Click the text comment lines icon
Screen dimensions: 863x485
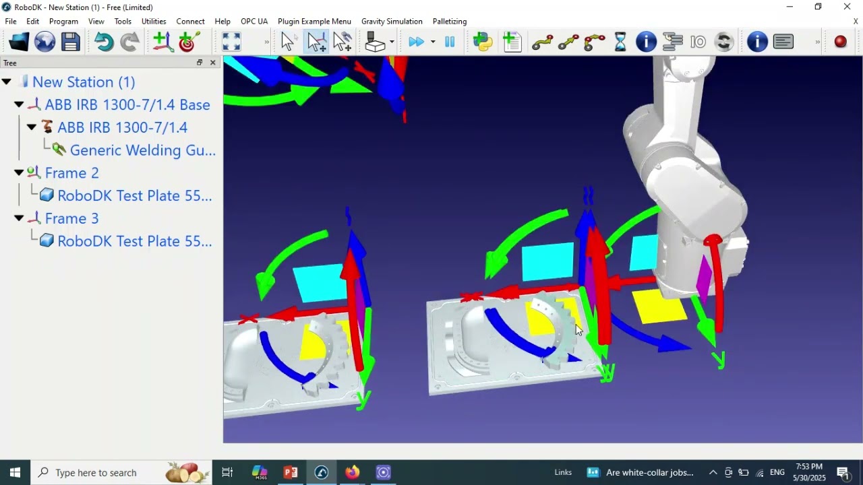783,42
